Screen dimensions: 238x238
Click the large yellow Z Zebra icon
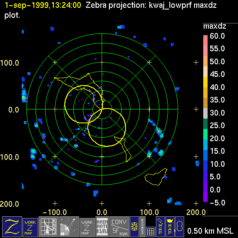pyautogui.click(x=12, y=227)
